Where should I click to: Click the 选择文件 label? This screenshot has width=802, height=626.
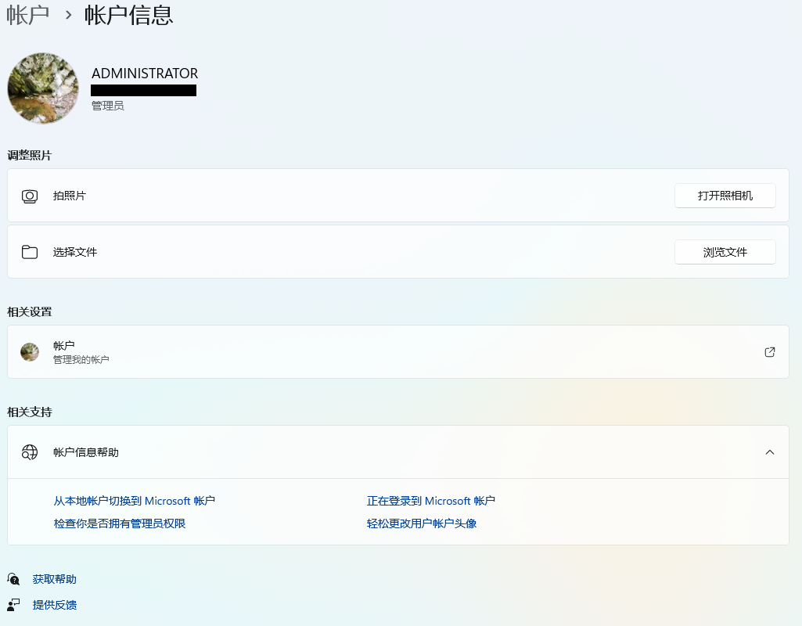74,252
